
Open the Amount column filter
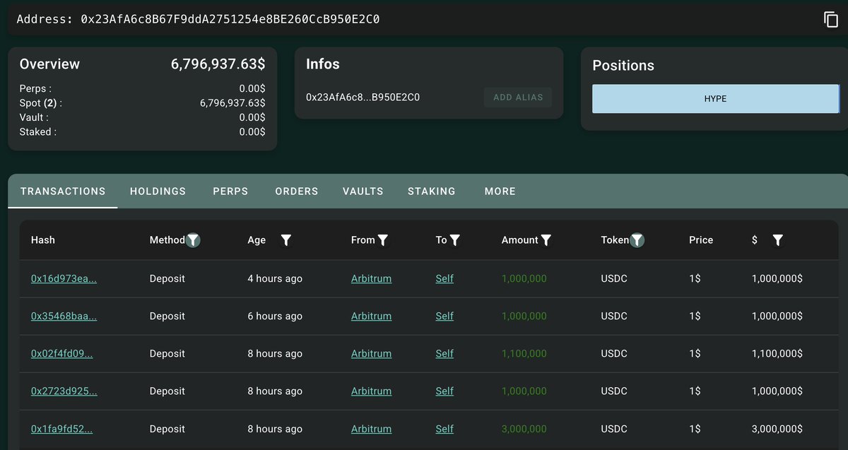click(x=546, y=240)
